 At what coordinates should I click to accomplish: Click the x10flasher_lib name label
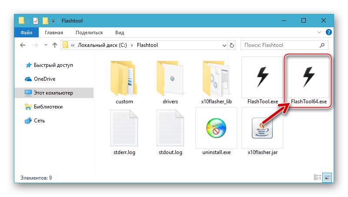pyautogui.click(x=216, y=102)
